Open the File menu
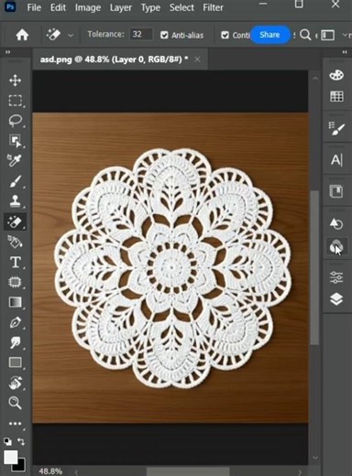The height and width of the screenshot is (476, 352). [34, 7]
